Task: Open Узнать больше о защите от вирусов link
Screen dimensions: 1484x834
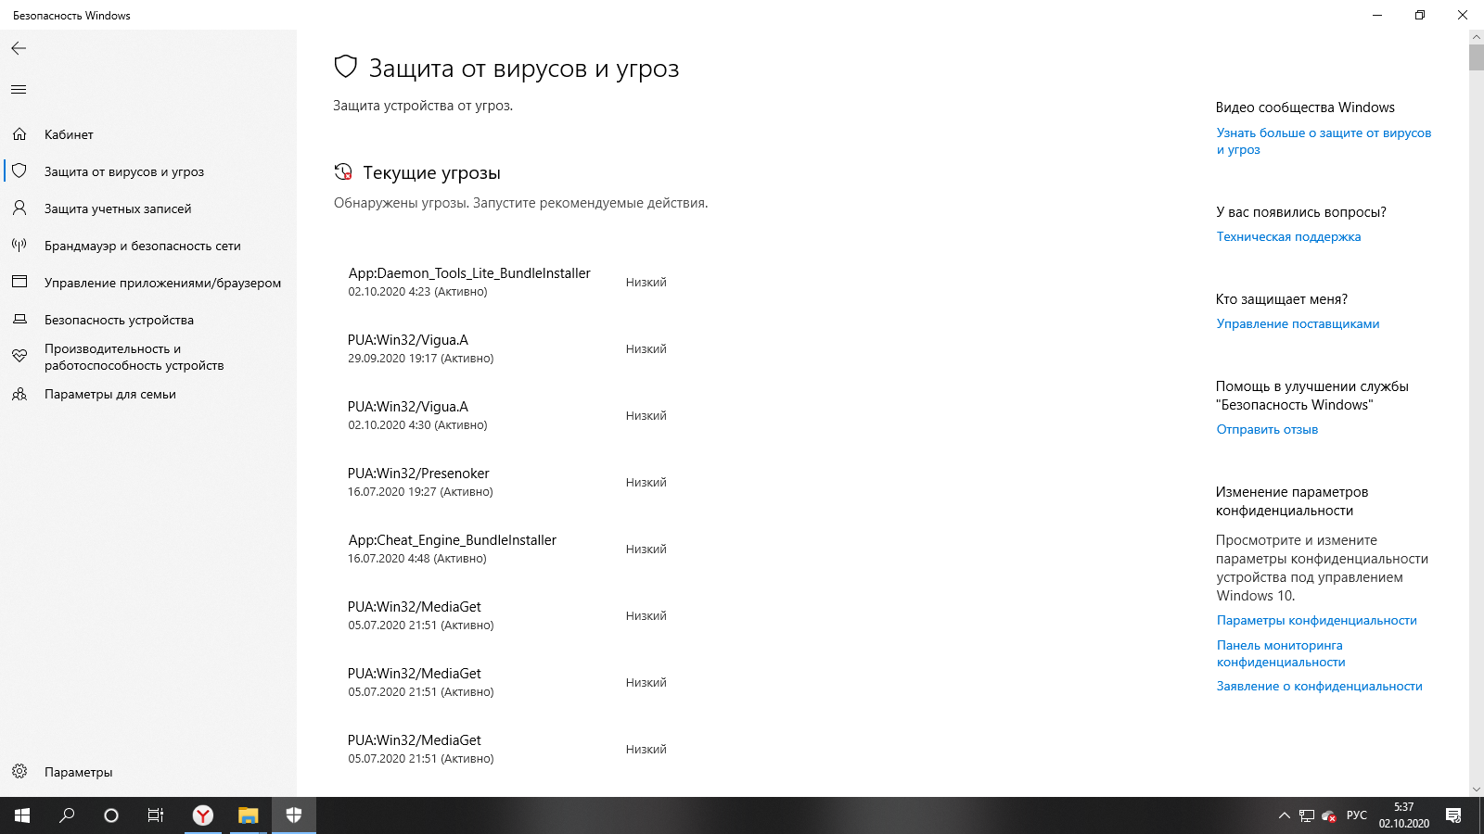Action: tap(1324, 141)
